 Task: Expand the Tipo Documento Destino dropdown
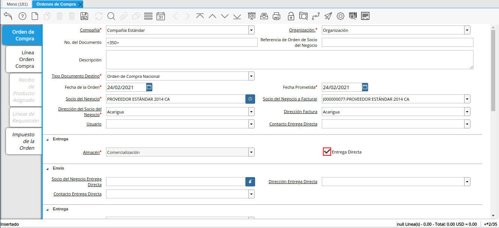[251, 76]
